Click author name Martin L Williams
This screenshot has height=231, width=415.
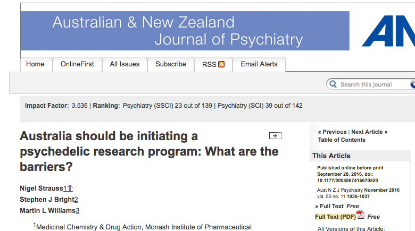[x=48, y=211]
